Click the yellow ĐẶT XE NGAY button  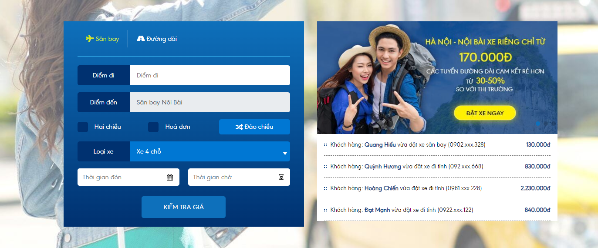click(485, 113)
